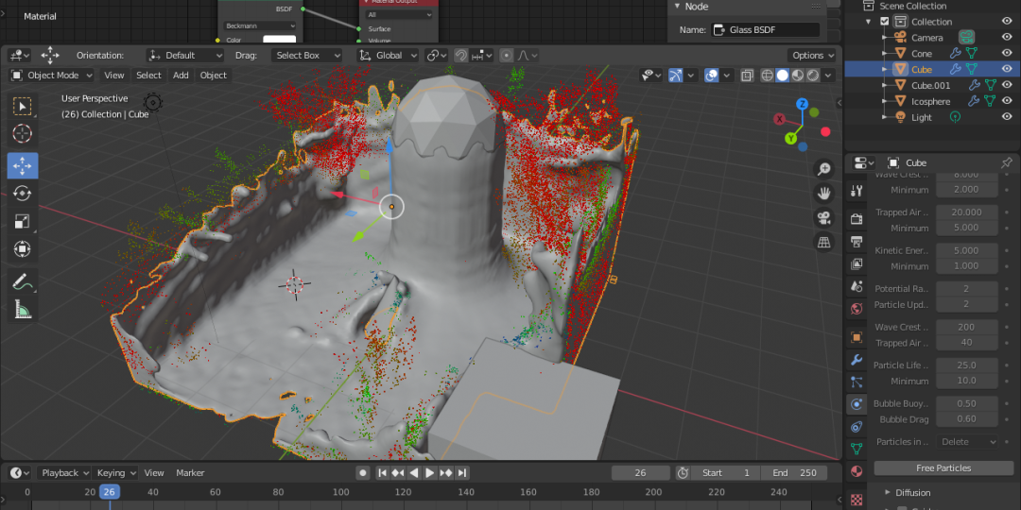Open the Global transform orientation dropdown

pyautogui.click(x=389, y=56)
